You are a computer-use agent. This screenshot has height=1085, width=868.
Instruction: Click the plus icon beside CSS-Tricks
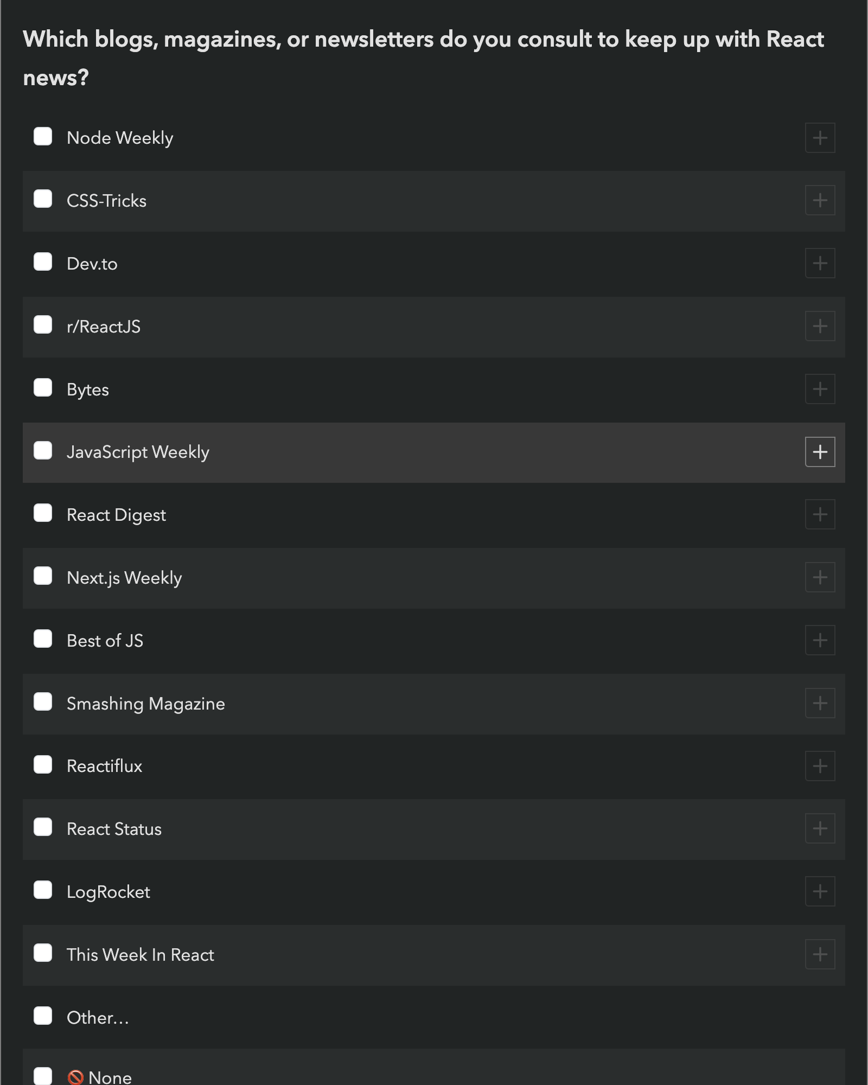coord(820,201)
